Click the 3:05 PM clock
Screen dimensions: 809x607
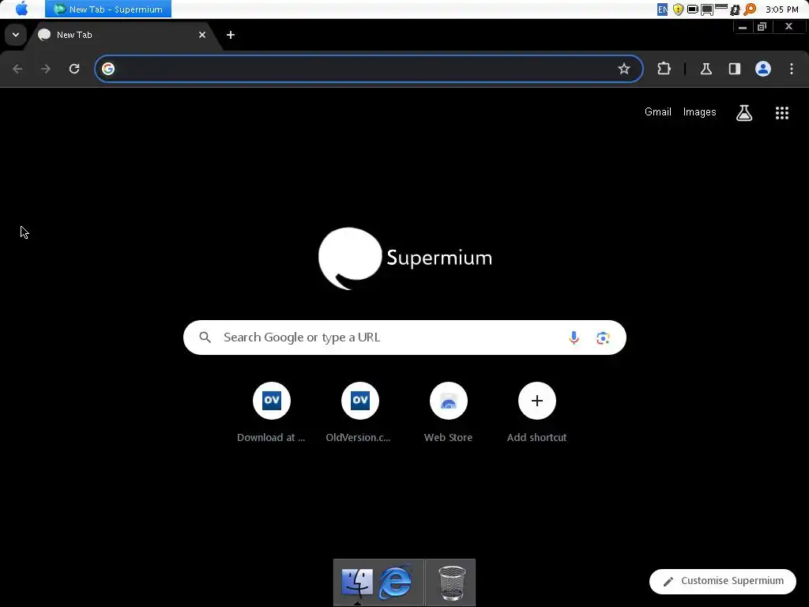click(781, 9)
